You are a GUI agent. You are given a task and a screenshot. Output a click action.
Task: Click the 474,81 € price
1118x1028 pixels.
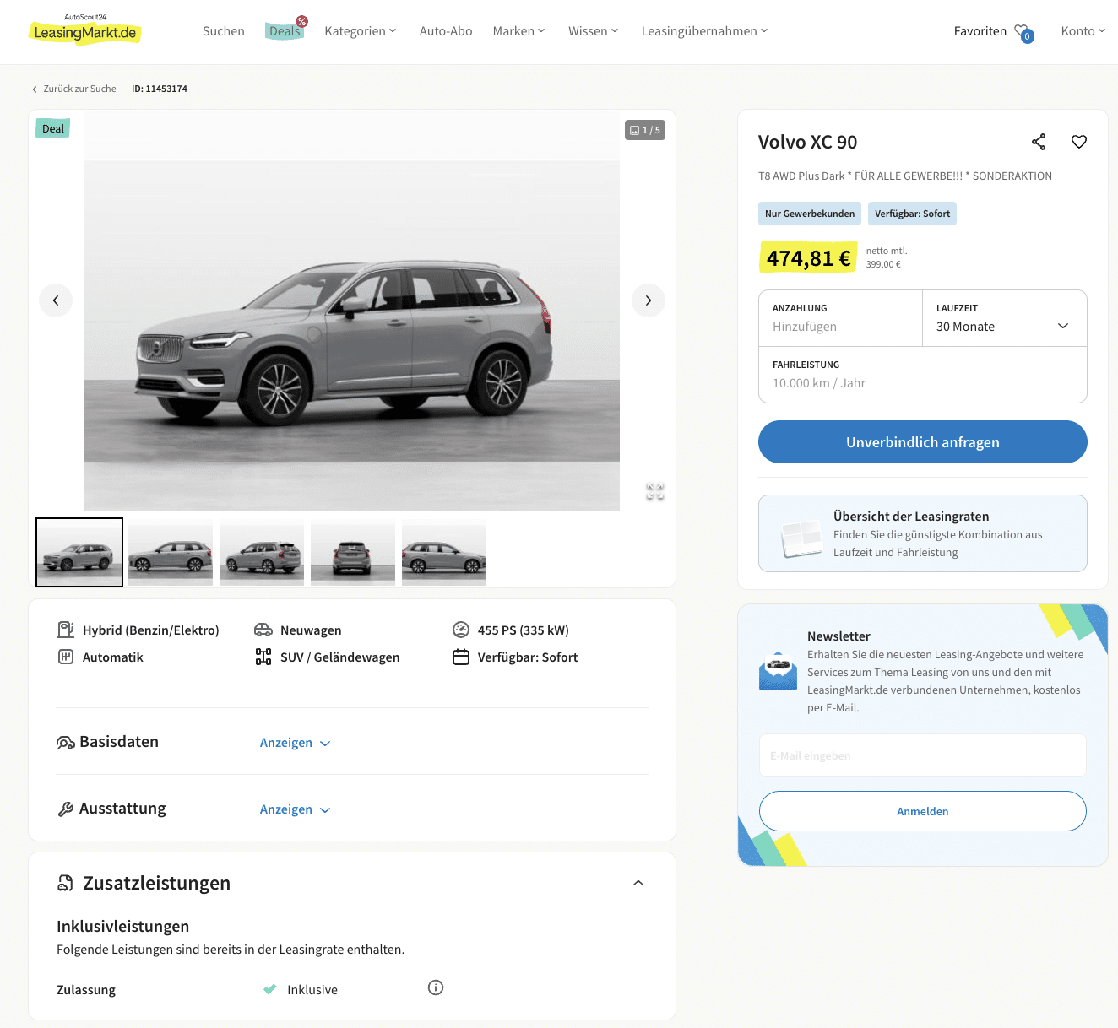808,257
